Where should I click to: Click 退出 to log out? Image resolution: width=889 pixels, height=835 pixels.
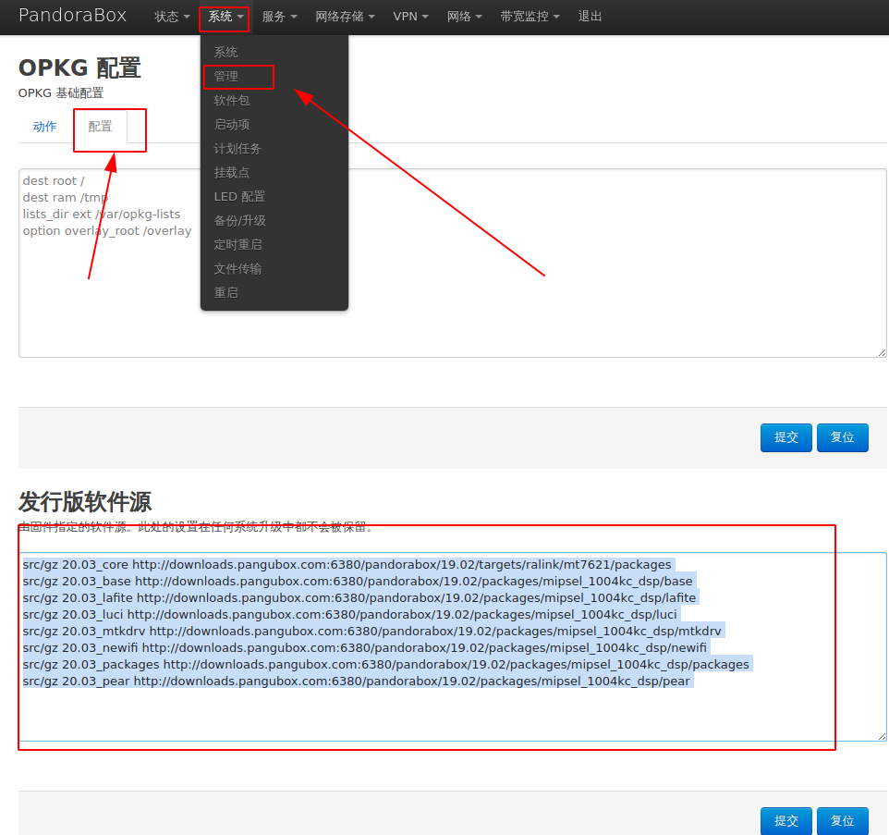coord(590,17)
